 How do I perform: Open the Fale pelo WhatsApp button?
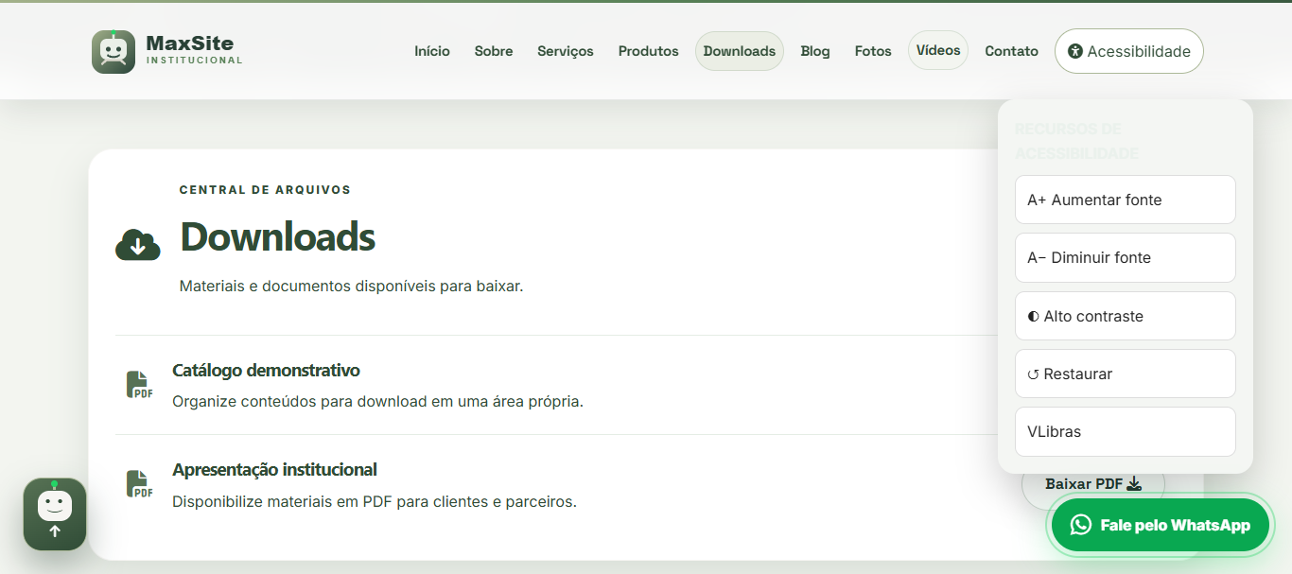pyautogui.click(x=1161, y=525)
